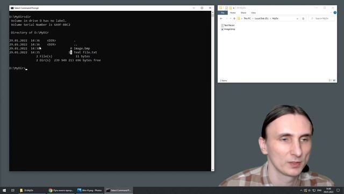Click 'Local Disk (D:)' in the address breadcrumb

point(261,18)
